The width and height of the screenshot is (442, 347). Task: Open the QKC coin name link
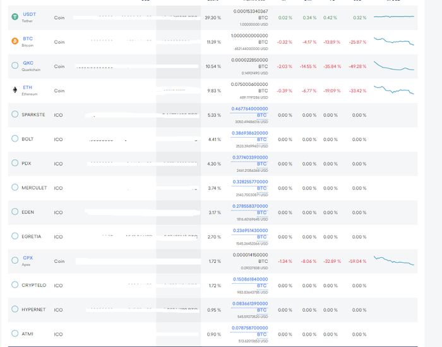pos(28,63)
